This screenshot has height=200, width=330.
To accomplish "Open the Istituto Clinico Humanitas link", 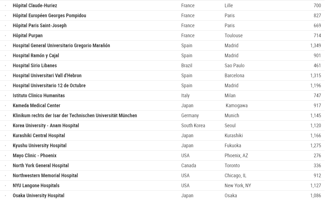I will [39, 96].
